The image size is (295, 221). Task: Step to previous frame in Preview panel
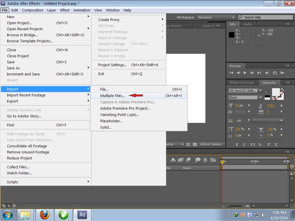tap(238, 73)
